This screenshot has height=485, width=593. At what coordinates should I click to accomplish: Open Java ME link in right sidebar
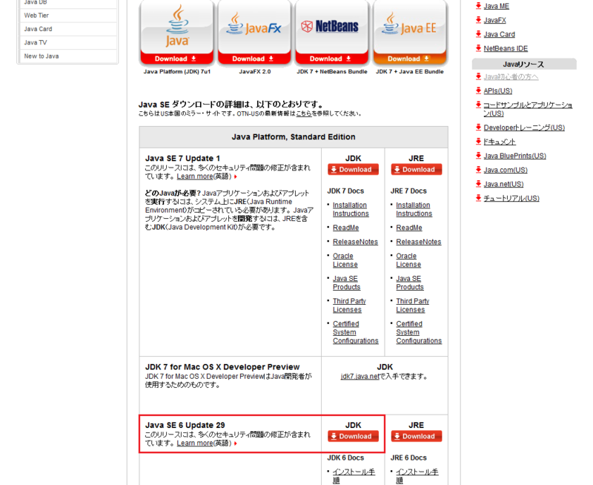click(x=496, y=6)
